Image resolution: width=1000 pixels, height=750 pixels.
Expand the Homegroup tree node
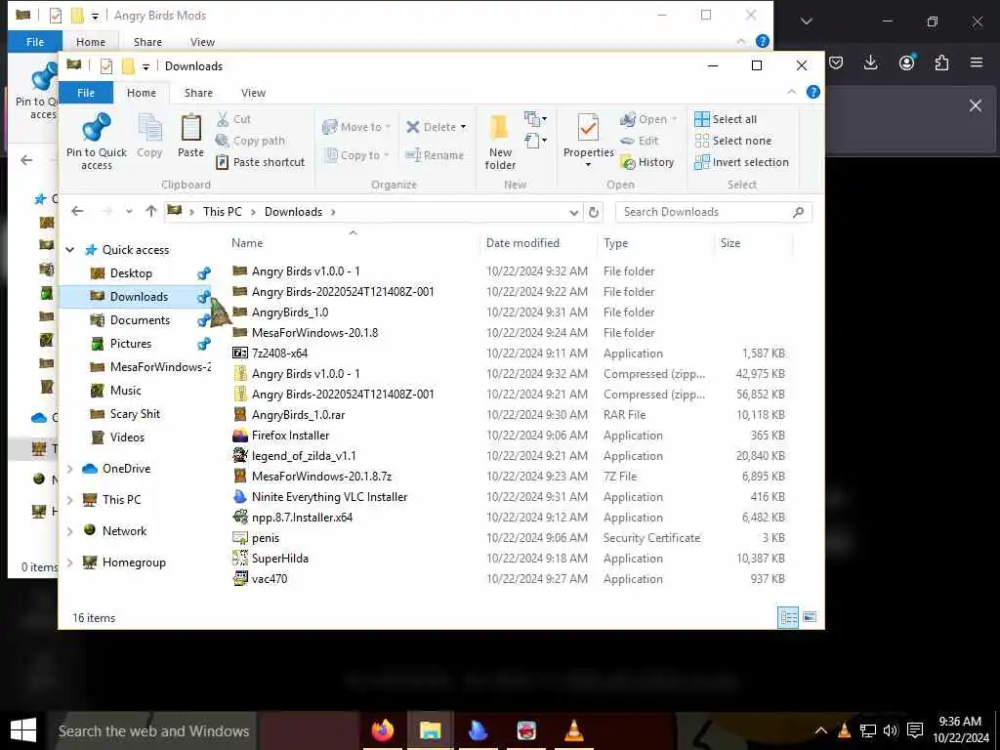point(70,562)
